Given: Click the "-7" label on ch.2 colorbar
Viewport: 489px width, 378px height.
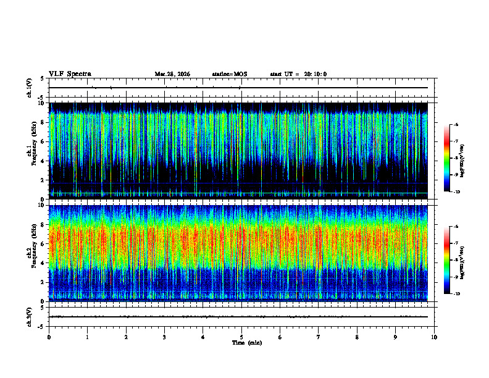Looking at the screenshot, I should 456,243.
